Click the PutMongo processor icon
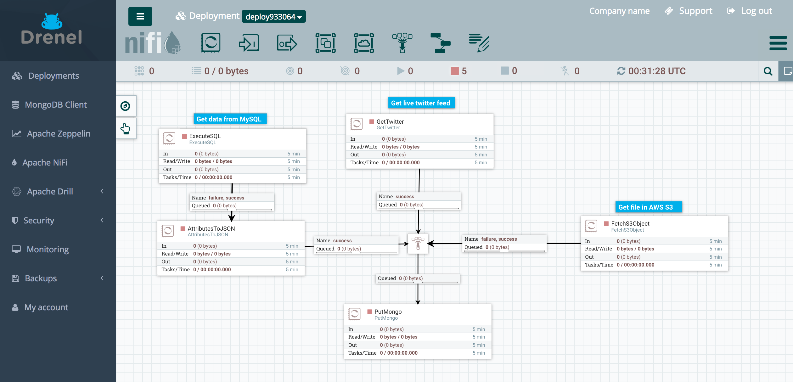Image resolution: width=793 pixels, height=382 pixels. (x=354, y=314)
